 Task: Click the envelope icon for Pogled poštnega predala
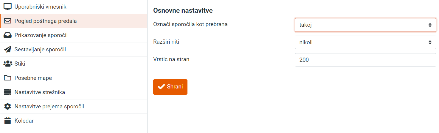pyautogui.click(x=7, y=21)
